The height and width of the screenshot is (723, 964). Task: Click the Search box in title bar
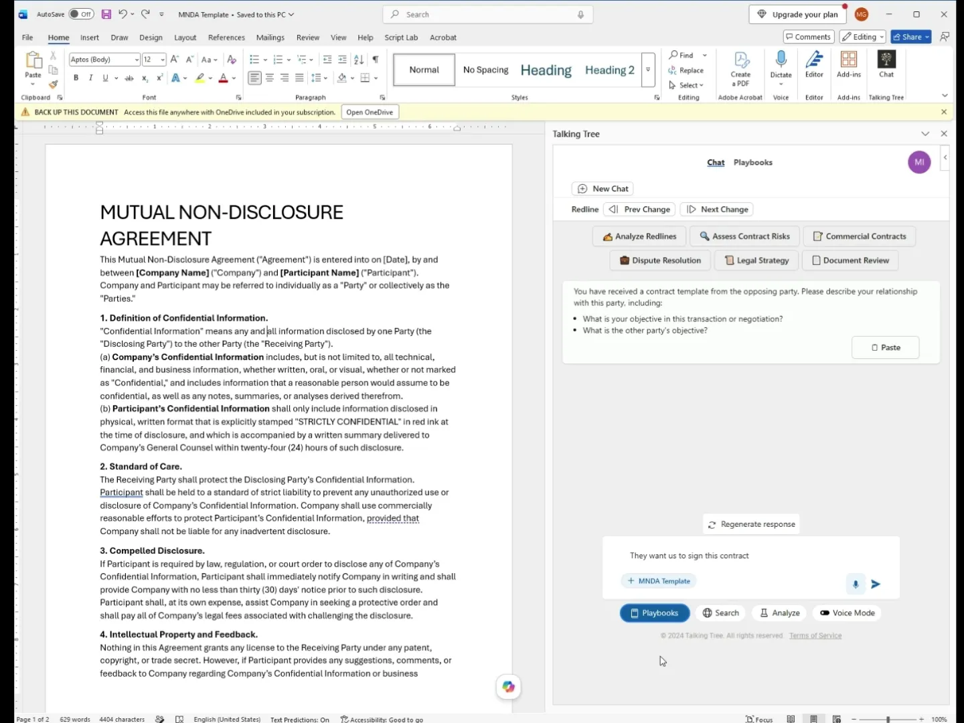[x=487, y=14]
